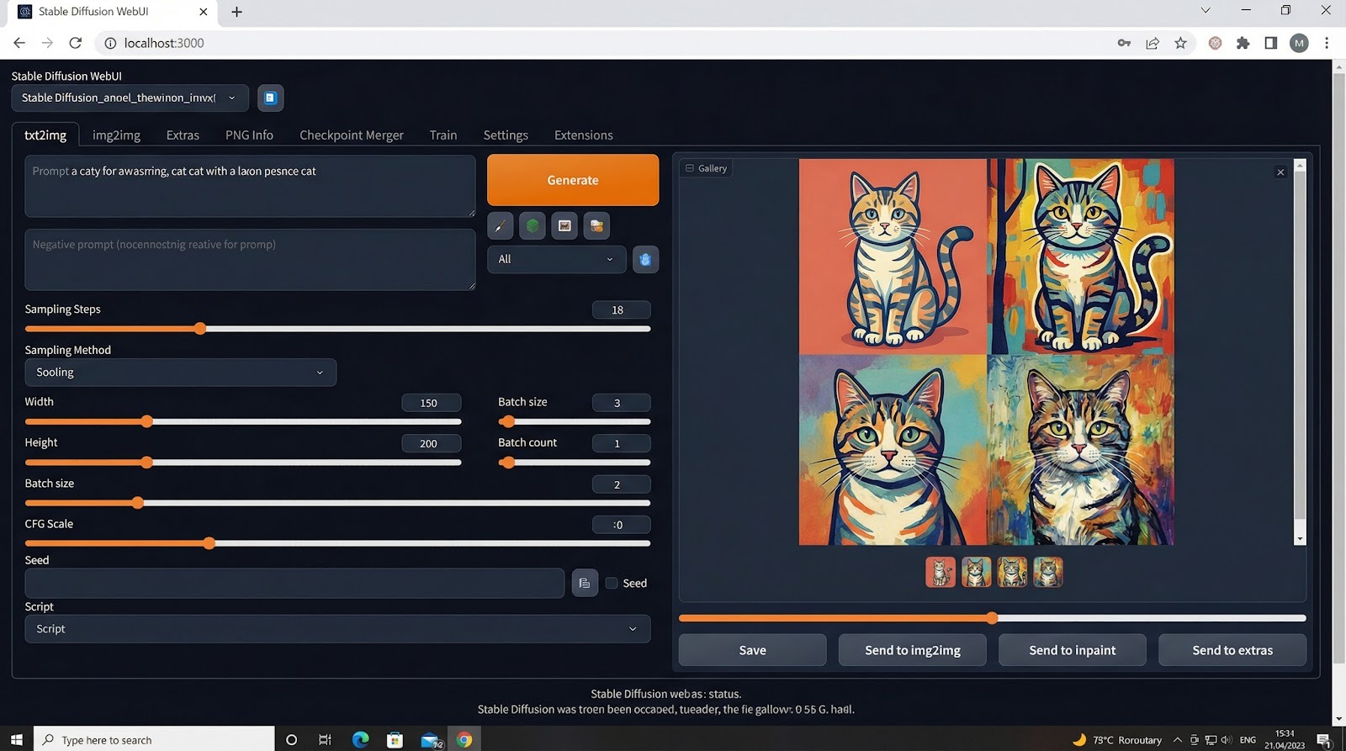Screen dimensions: 1346x751
Task: Click the paintbrush icon under Generate
Action: pos(500,225)
